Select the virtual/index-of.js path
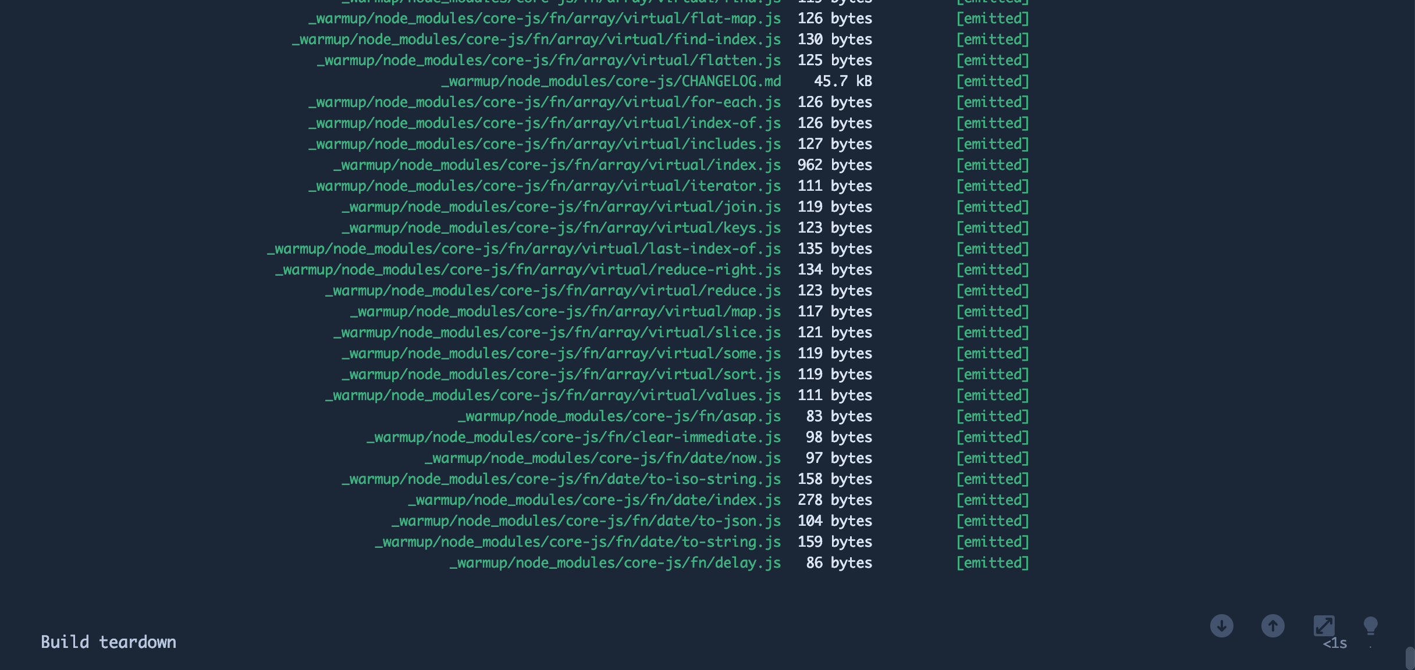This screenshot has height=670, width=1415. click(545, 123)
